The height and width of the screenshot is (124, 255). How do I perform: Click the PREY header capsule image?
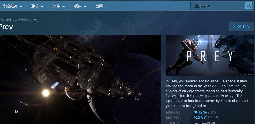pos(210,55)
